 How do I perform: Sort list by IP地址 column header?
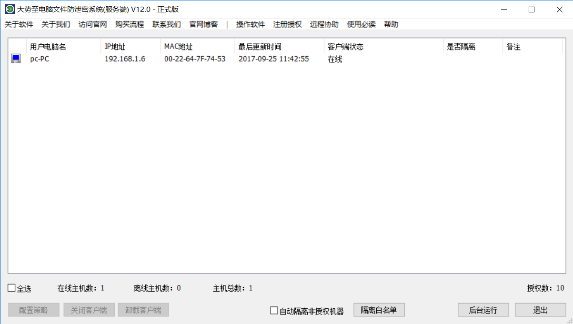click(115, 47)
